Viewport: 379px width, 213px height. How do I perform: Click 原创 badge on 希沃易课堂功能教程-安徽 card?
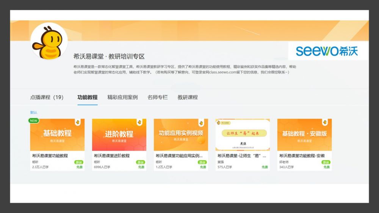click(x=326, y=162)
